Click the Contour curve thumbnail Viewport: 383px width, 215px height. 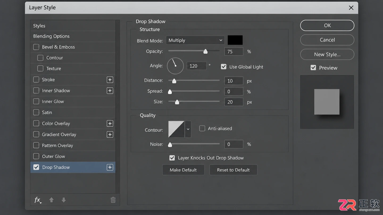pyautogui.click(x=176, y=129)
